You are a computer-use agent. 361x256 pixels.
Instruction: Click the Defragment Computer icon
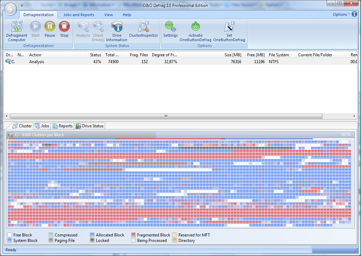[17, 26]
